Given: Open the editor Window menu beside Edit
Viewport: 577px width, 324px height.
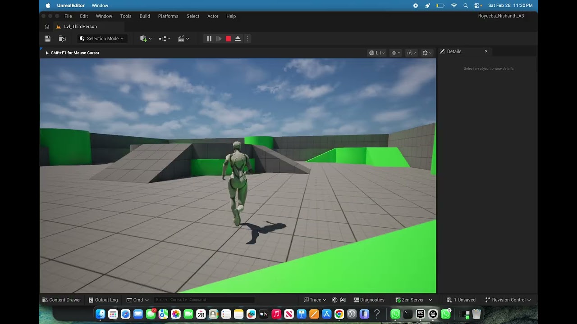Looking at the screenshot, I should pyautogui.click(x=104, y=16).
